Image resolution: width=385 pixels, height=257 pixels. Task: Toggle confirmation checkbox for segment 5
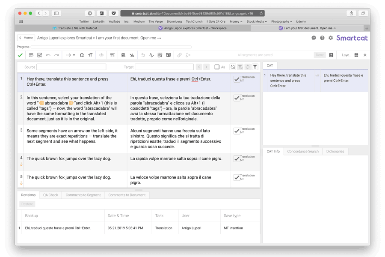click(x=237, y=177)
